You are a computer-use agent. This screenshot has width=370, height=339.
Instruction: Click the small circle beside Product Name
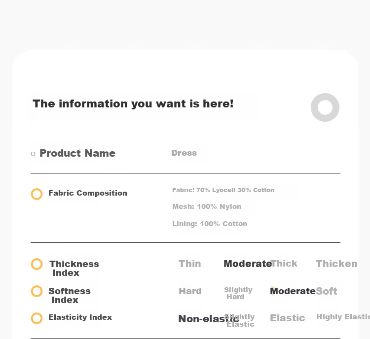tap(33, 154)
